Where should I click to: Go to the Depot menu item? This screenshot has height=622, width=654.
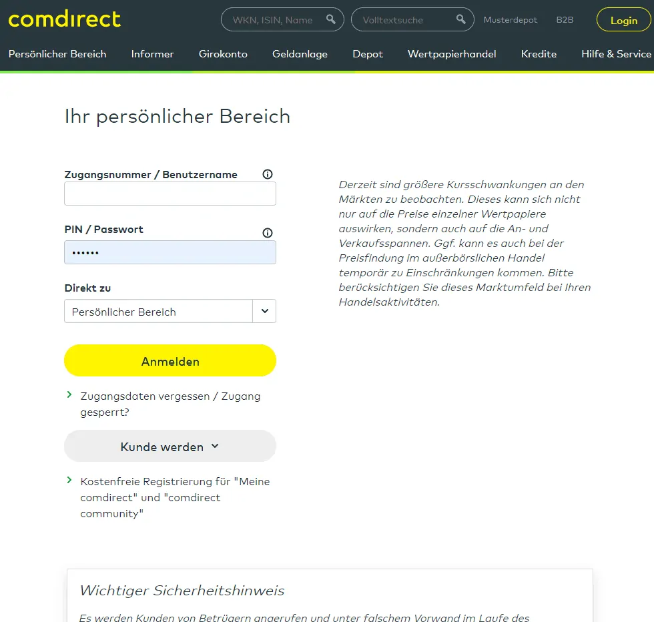[368, 54]
